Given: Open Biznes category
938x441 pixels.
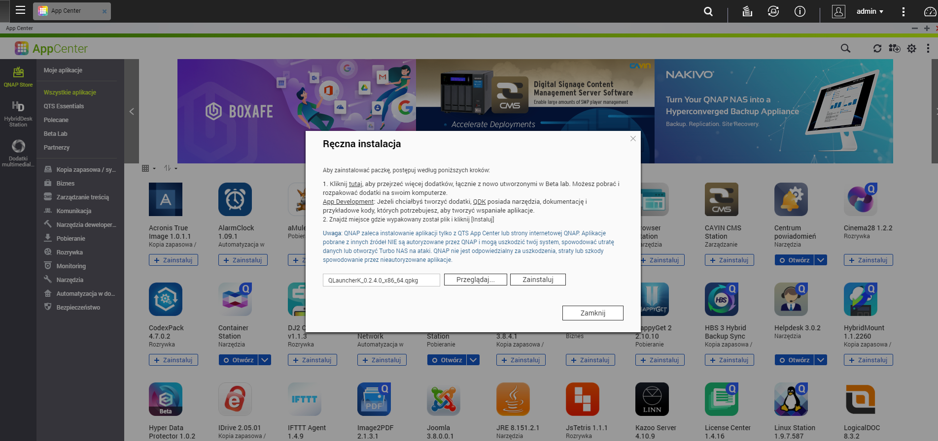Looking at the screenshot, I should tap(59, 183).
